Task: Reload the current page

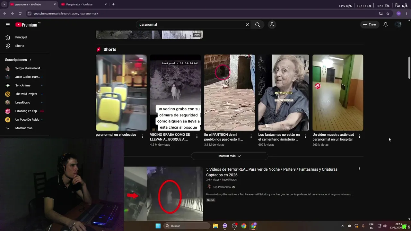Action: 20,13
